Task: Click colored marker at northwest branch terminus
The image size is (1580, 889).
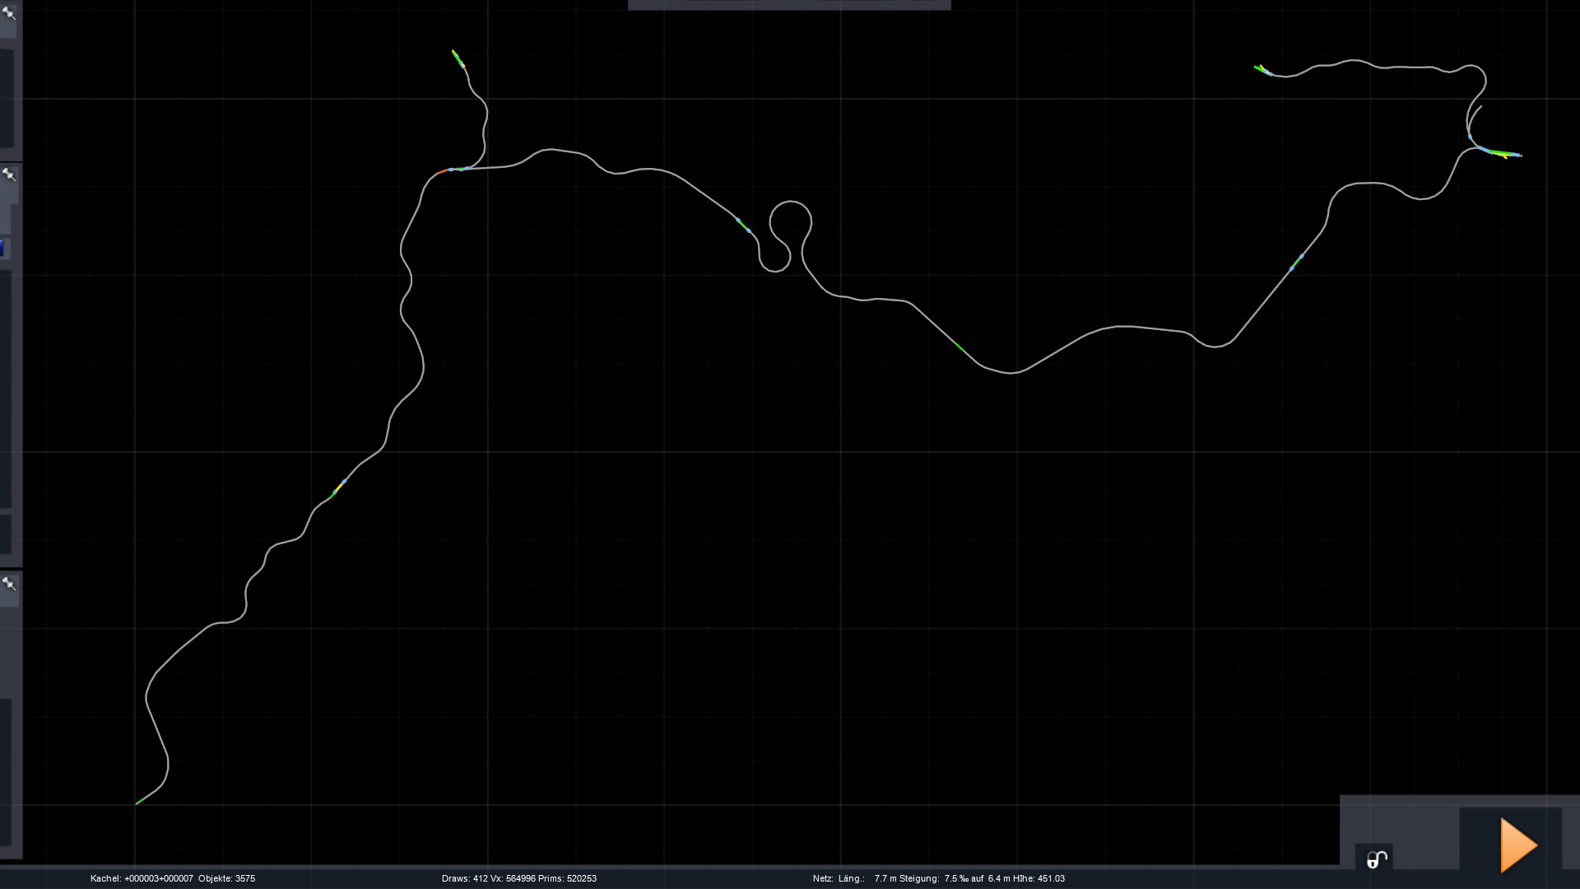Action: coord(458,58)
